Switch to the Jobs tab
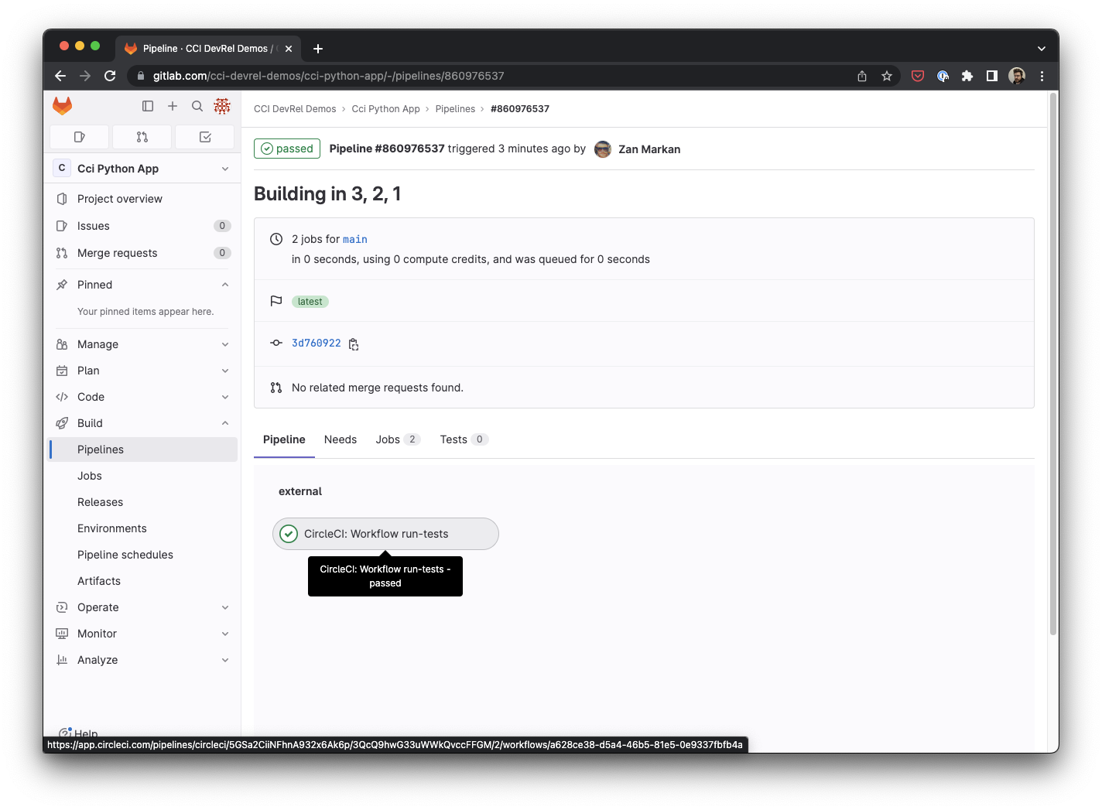The height and width of the screenshot is (810, 1102). [x=398, y=439]
